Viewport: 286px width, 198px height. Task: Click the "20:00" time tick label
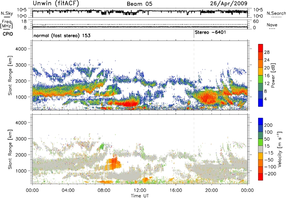click(x=211, y=190)
